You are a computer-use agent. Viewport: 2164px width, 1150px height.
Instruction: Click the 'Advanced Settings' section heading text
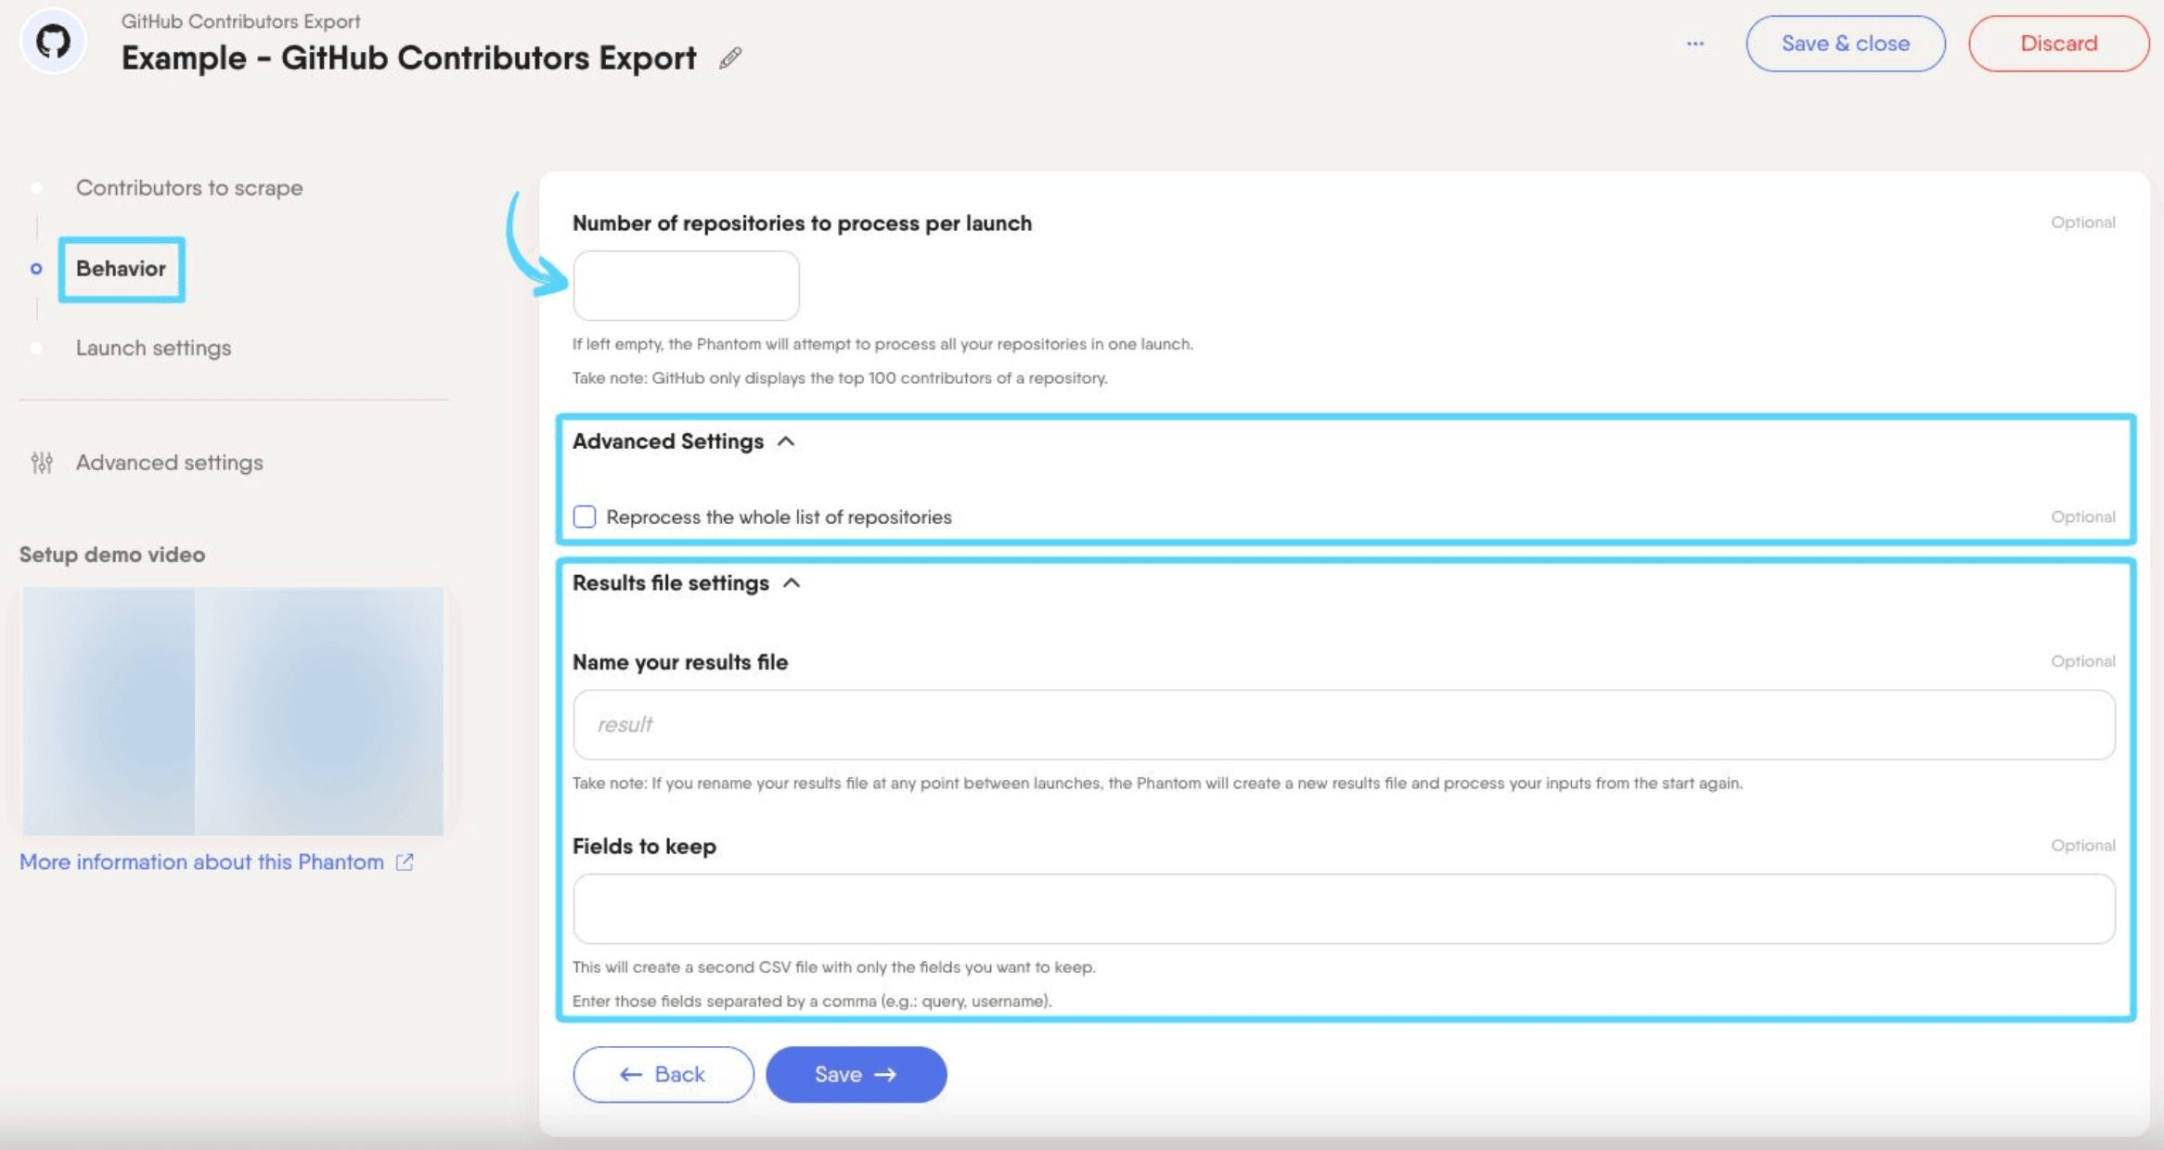click(668, 441)
